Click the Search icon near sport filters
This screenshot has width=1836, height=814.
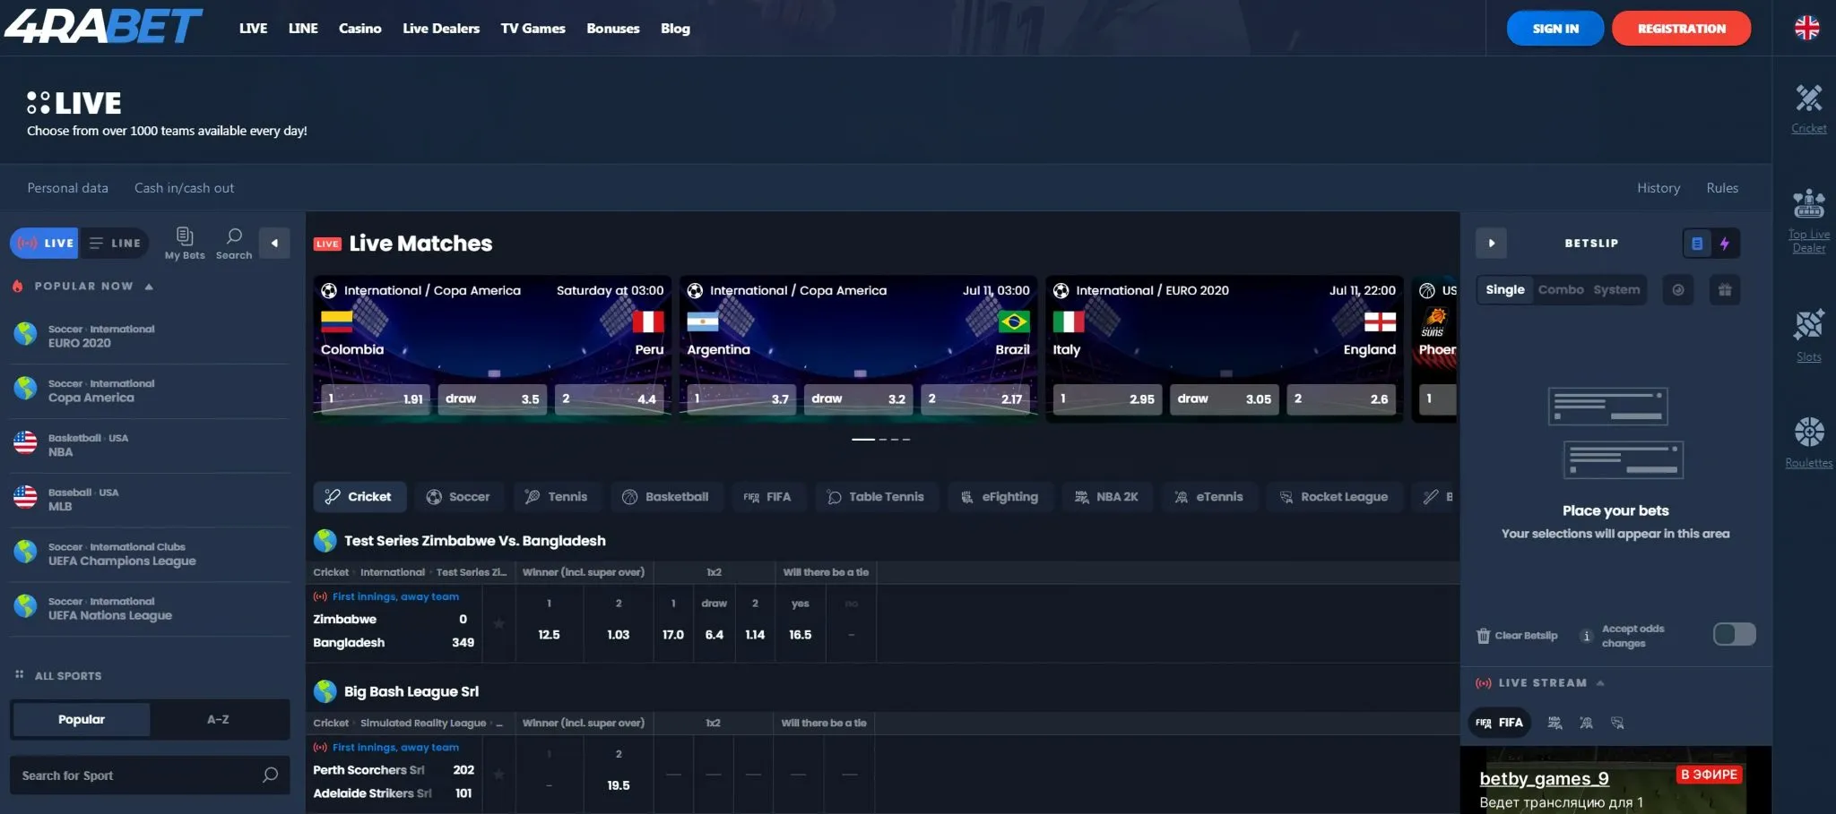pos(233,242)
